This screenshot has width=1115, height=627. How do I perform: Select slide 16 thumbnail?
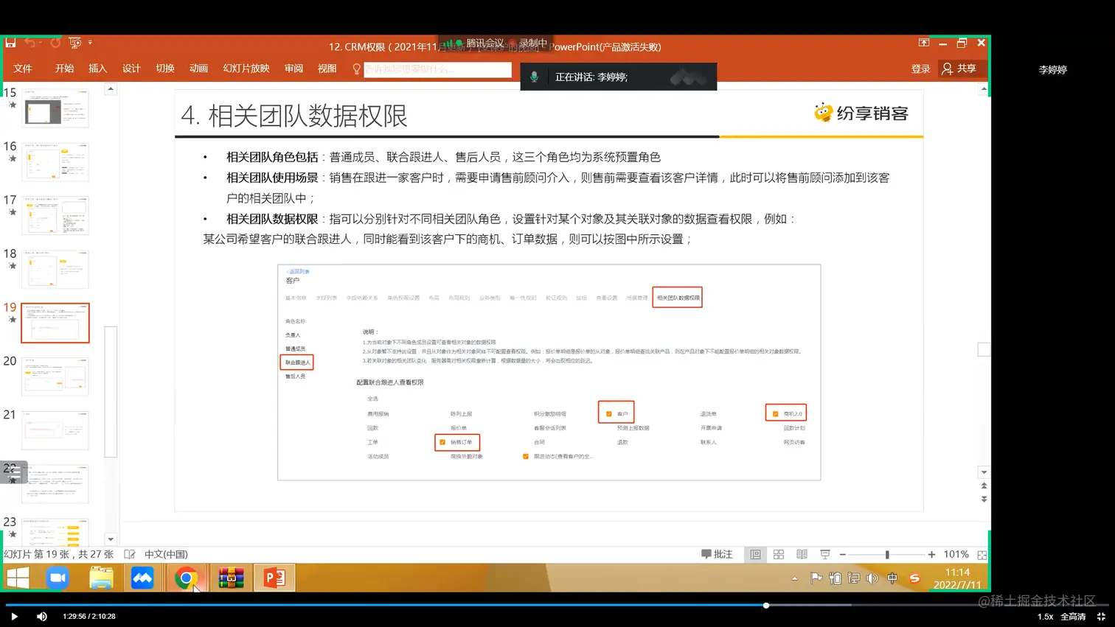click(55, 162)
